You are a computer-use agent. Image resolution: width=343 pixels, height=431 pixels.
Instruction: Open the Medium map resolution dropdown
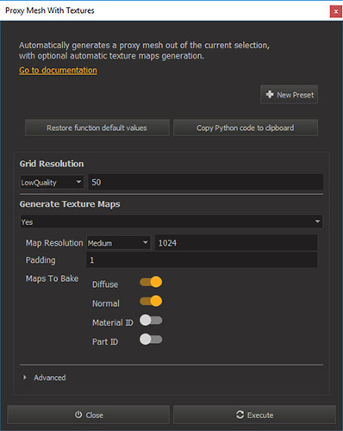(118, 243)
